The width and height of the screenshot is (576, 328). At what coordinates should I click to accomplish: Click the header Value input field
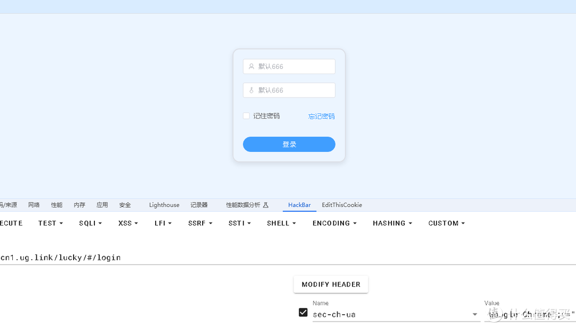coord(530,315)
